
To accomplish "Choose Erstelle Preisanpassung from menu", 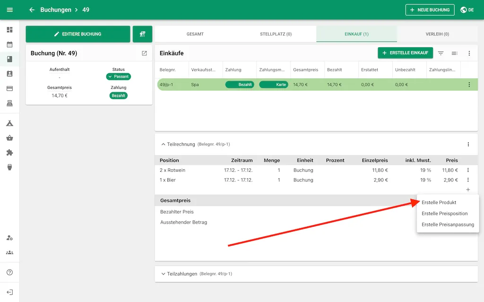I will [448, 225].
